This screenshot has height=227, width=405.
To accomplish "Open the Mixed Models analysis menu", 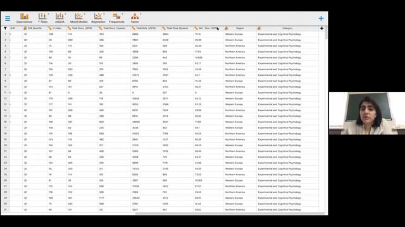I will pyautogui.click(x=78, y=18).
